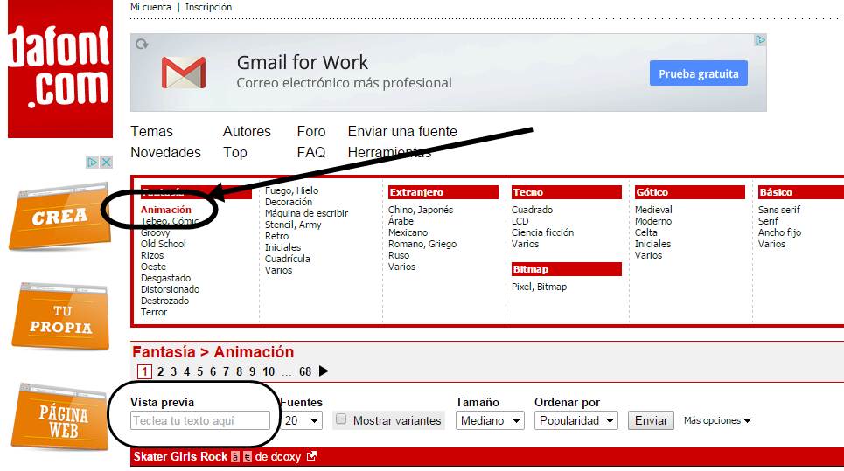Close the sidebar ad with X icon
This screenshot has height=471, width=844.
pos(106,162)
